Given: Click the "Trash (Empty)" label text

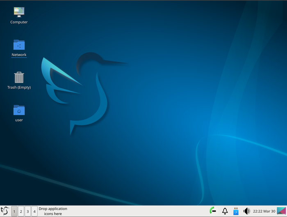Looking at the screenshot, I should (x=19, y=87).
